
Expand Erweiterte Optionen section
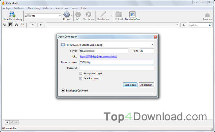point(63,91)
